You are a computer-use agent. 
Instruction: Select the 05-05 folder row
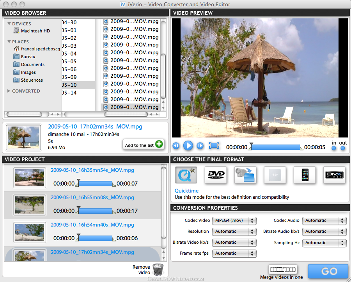click(78, 61)
